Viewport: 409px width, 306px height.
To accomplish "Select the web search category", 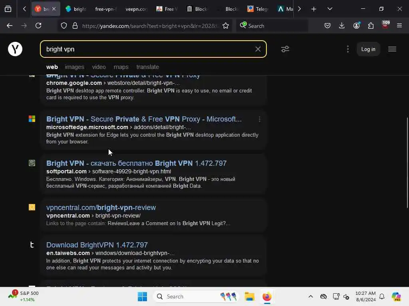I will [52, 67].
